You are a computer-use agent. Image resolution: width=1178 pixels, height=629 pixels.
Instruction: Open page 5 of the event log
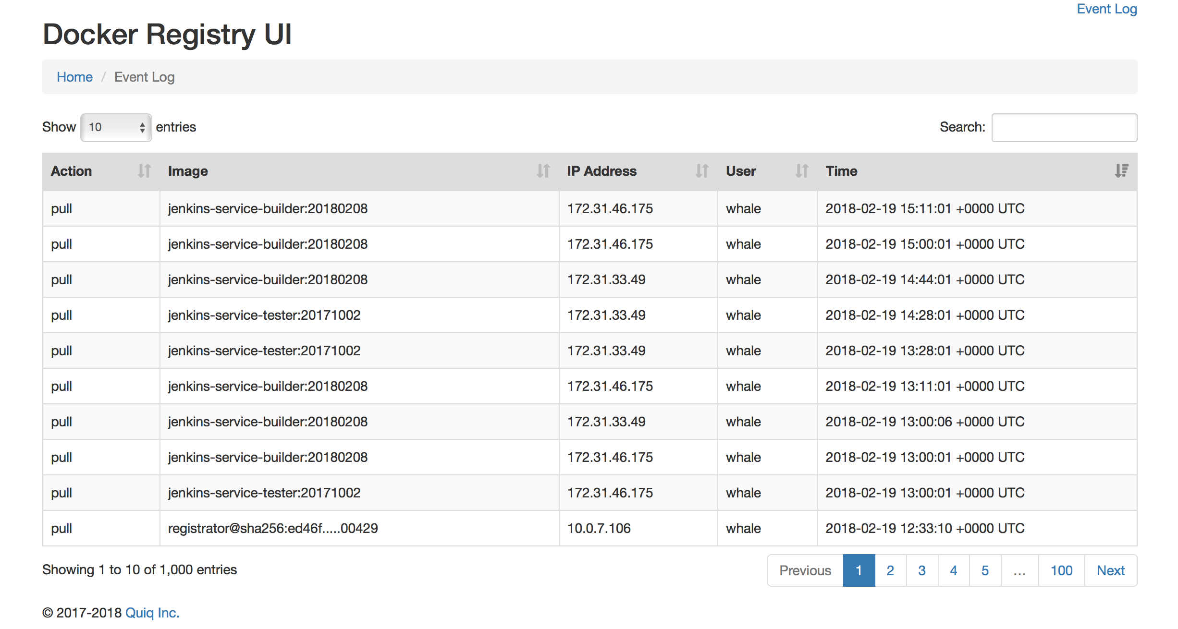pos(985,570)
